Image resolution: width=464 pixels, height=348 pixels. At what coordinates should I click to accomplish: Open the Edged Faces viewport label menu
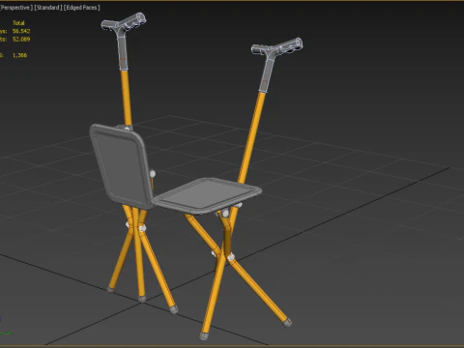81,8
